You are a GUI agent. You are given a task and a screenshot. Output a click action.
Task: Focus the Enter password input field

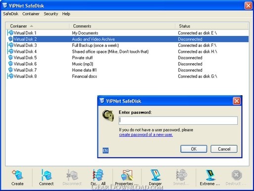[x=178, y=120]
